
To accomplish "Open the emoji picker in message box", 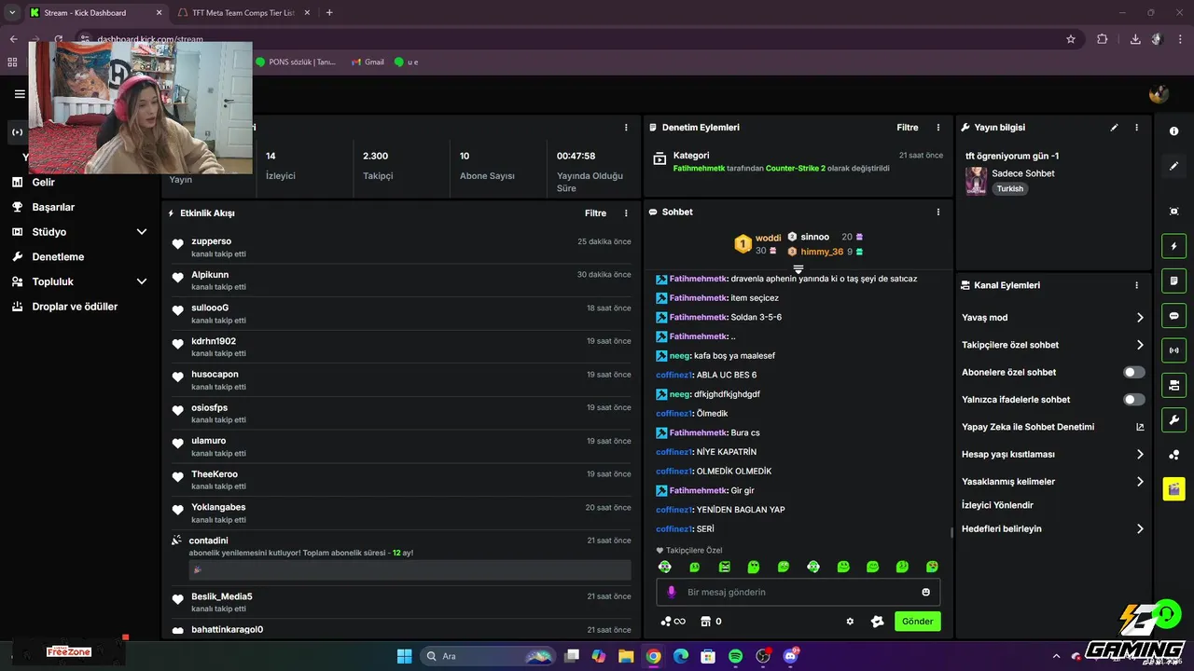I will tap(925, 592).
